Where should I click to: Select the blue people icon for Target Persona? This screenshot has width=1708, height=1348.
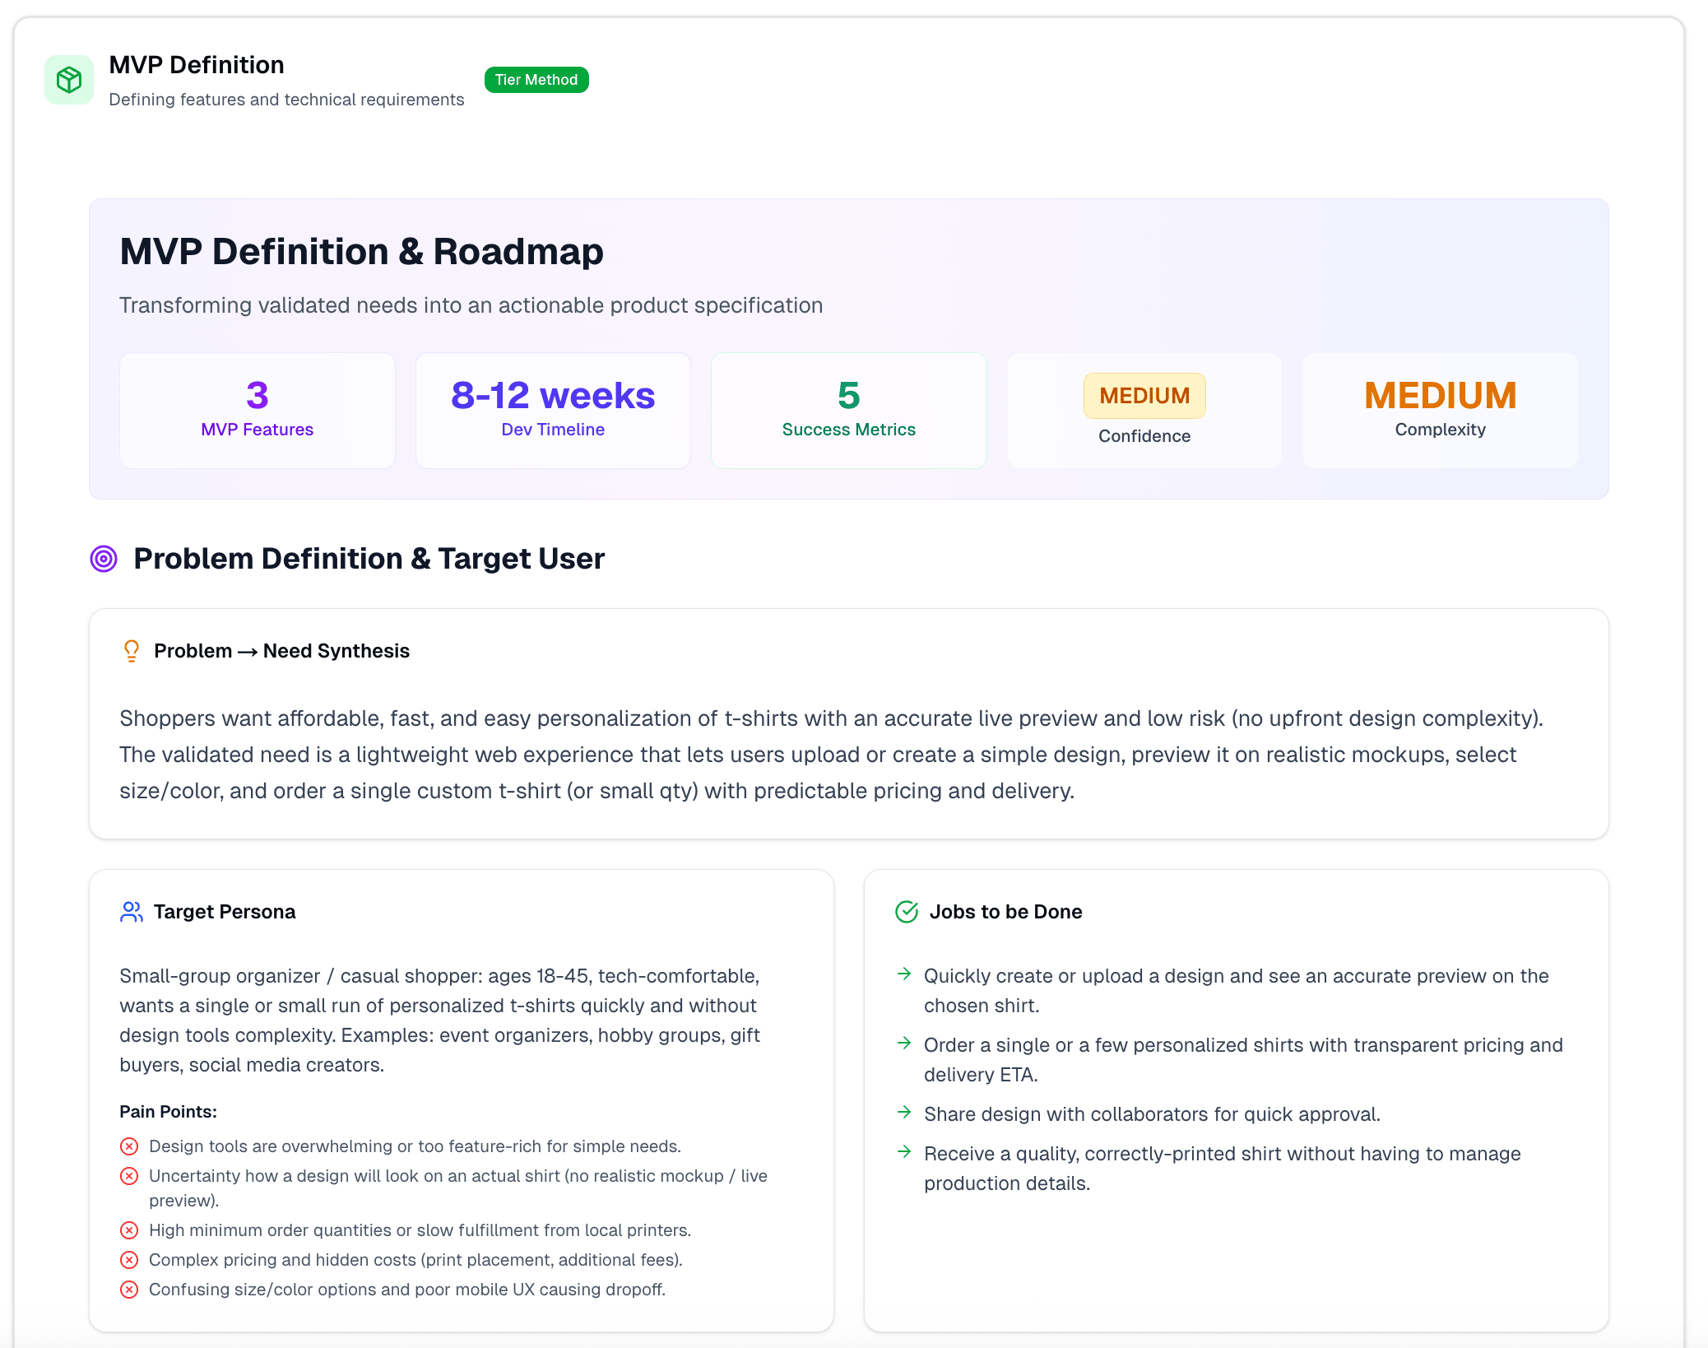click(x=131, y=911)
